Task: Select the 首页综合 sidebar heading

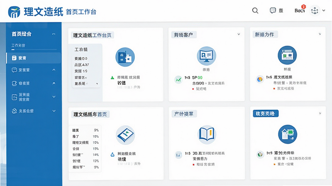Action: pos(22,34)
